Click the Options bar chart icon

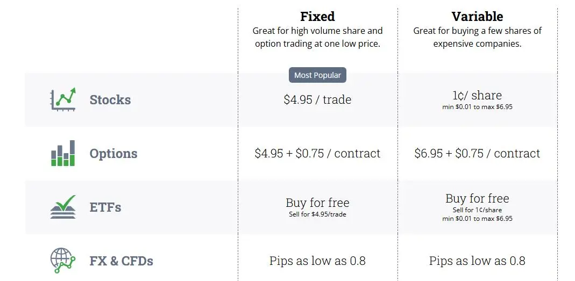(x=63, y=153)
